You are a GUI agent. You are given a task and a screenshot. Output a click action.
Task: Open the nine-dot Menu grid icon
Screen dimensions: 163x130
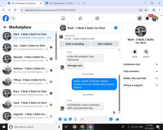pos(140,18)
